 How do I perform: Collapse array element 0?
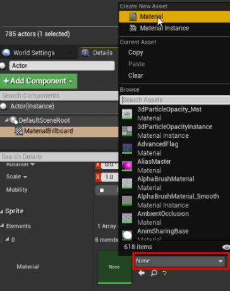pyautogui.click(x=7, y=239)
